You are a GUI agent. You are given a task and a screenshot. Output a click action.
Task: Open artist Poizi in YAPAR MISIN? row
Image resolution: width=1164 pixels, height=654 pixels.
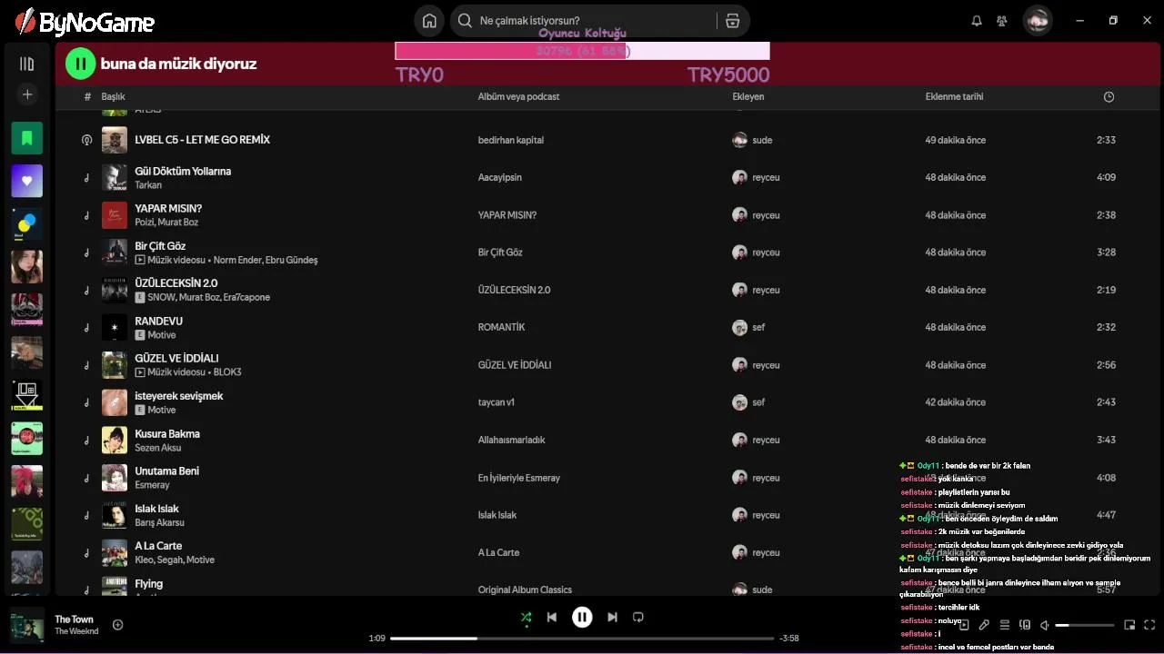pos(144,223)
